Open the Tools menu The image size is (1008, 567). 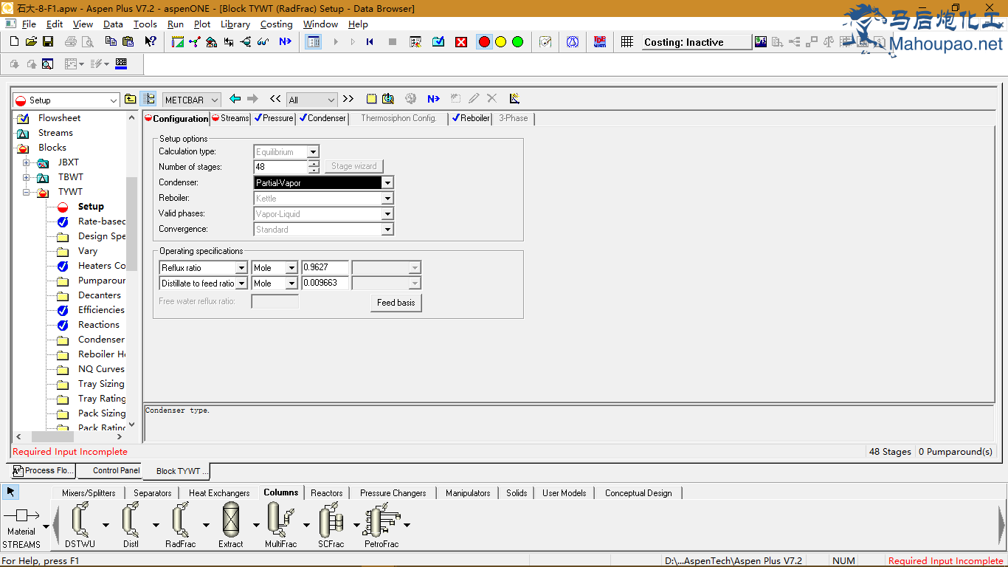[x=145, y=24]
